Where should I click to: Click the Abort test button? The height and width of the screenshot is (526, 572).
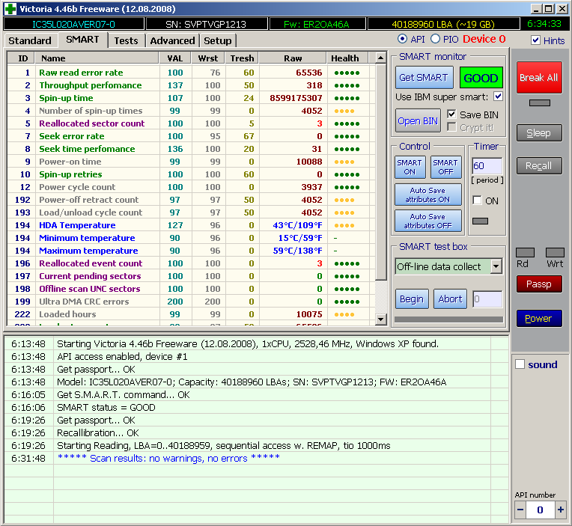450,299
